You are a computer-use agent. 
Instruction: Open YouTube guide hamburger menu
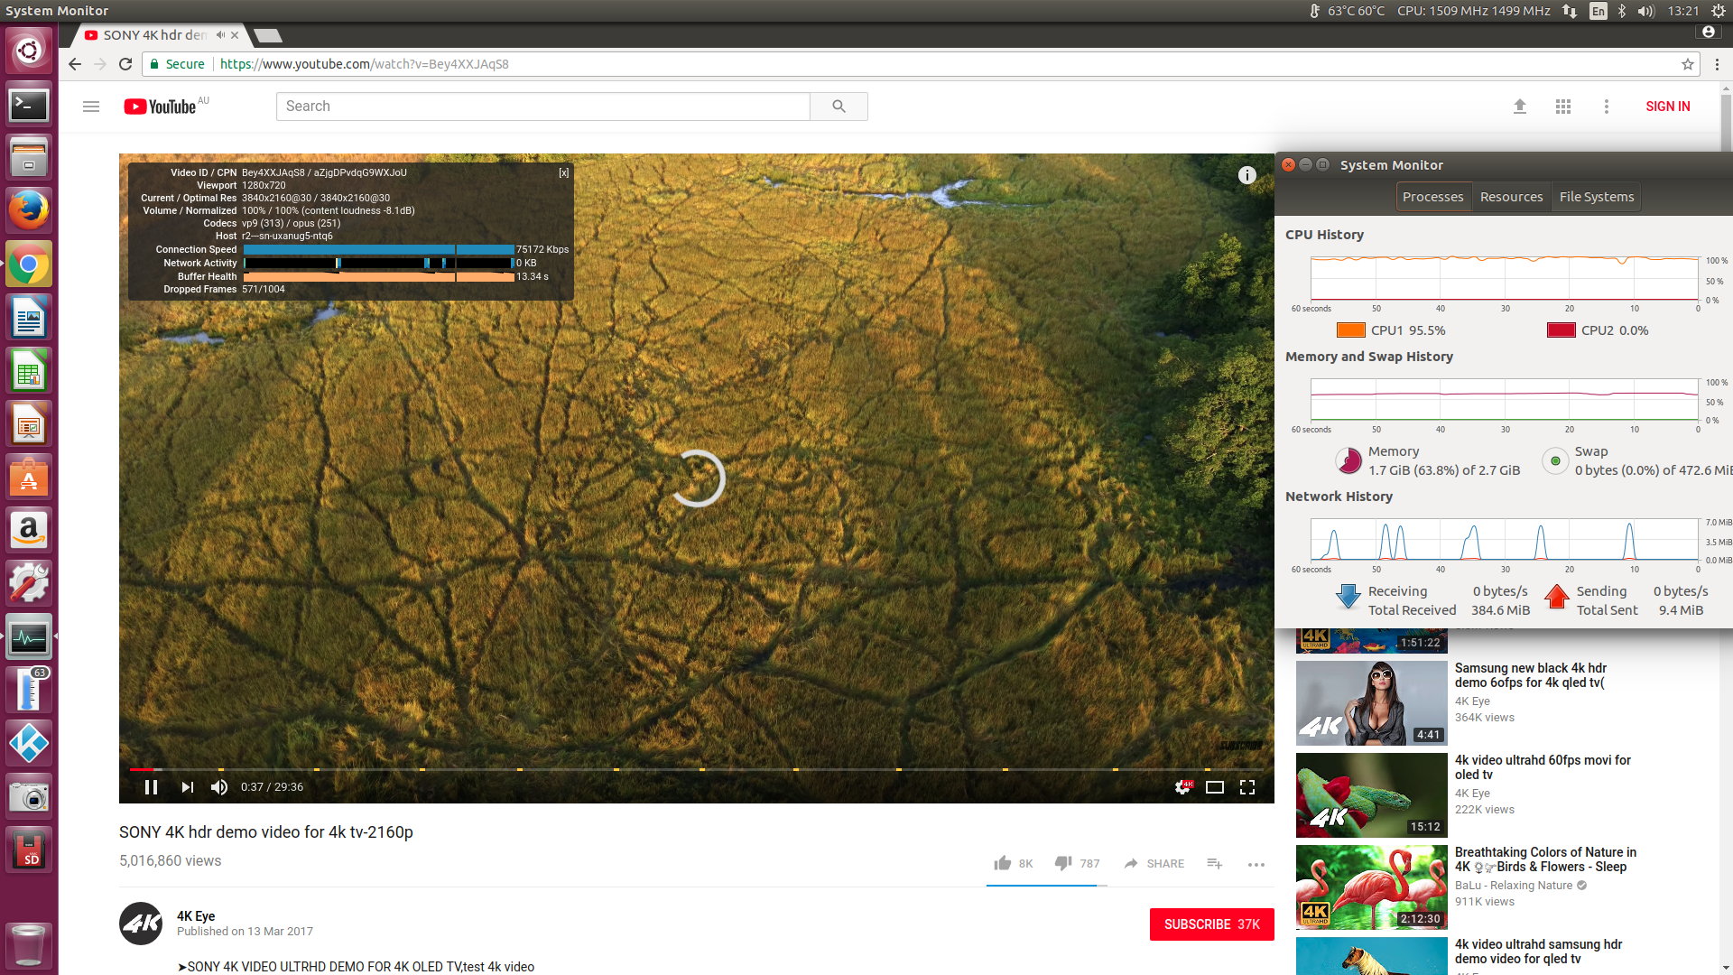[x=91, y=107]
